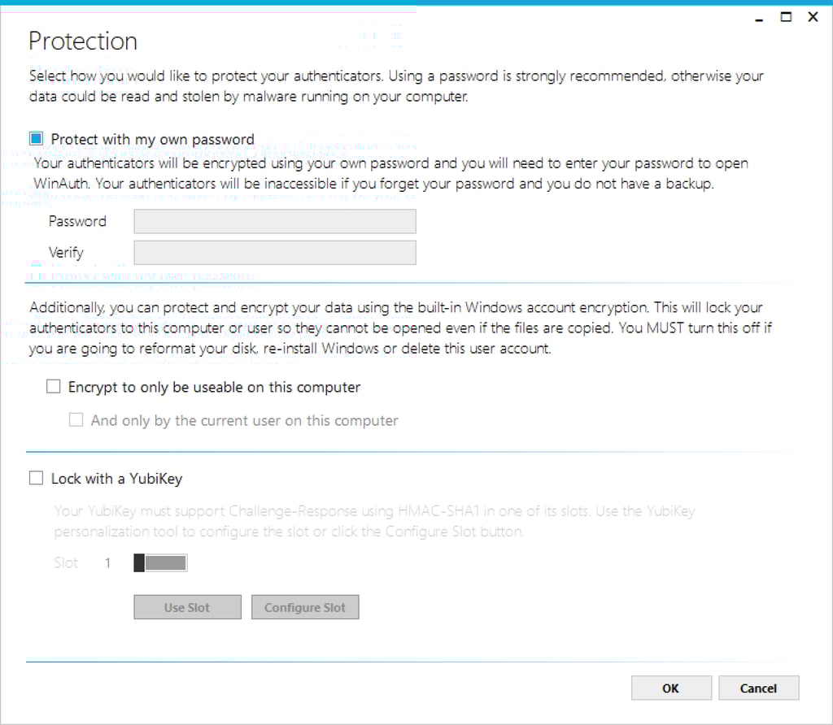Screen dimensions: 833x725
Task: Check And only by the current user option
Action: coord(76,420)
